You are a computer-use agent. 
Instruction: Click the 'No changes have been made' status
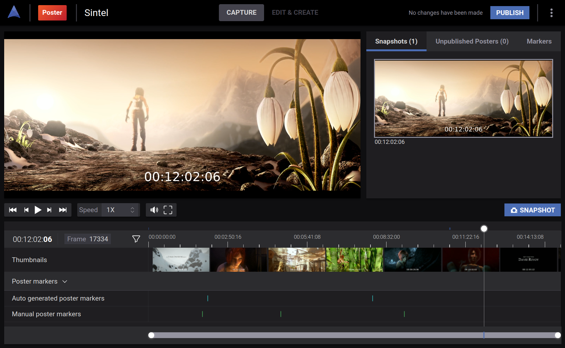tap(445, 13)
